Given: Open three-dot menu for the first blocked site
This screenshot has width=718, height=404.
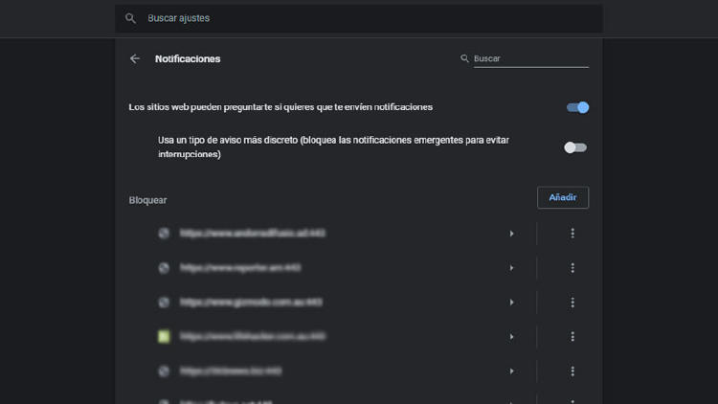Looking at the screenshot, I should click(x=572, y=234).
